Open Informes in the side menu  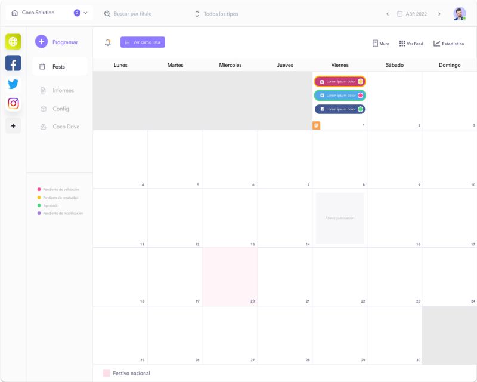click(x=63, y=90)
